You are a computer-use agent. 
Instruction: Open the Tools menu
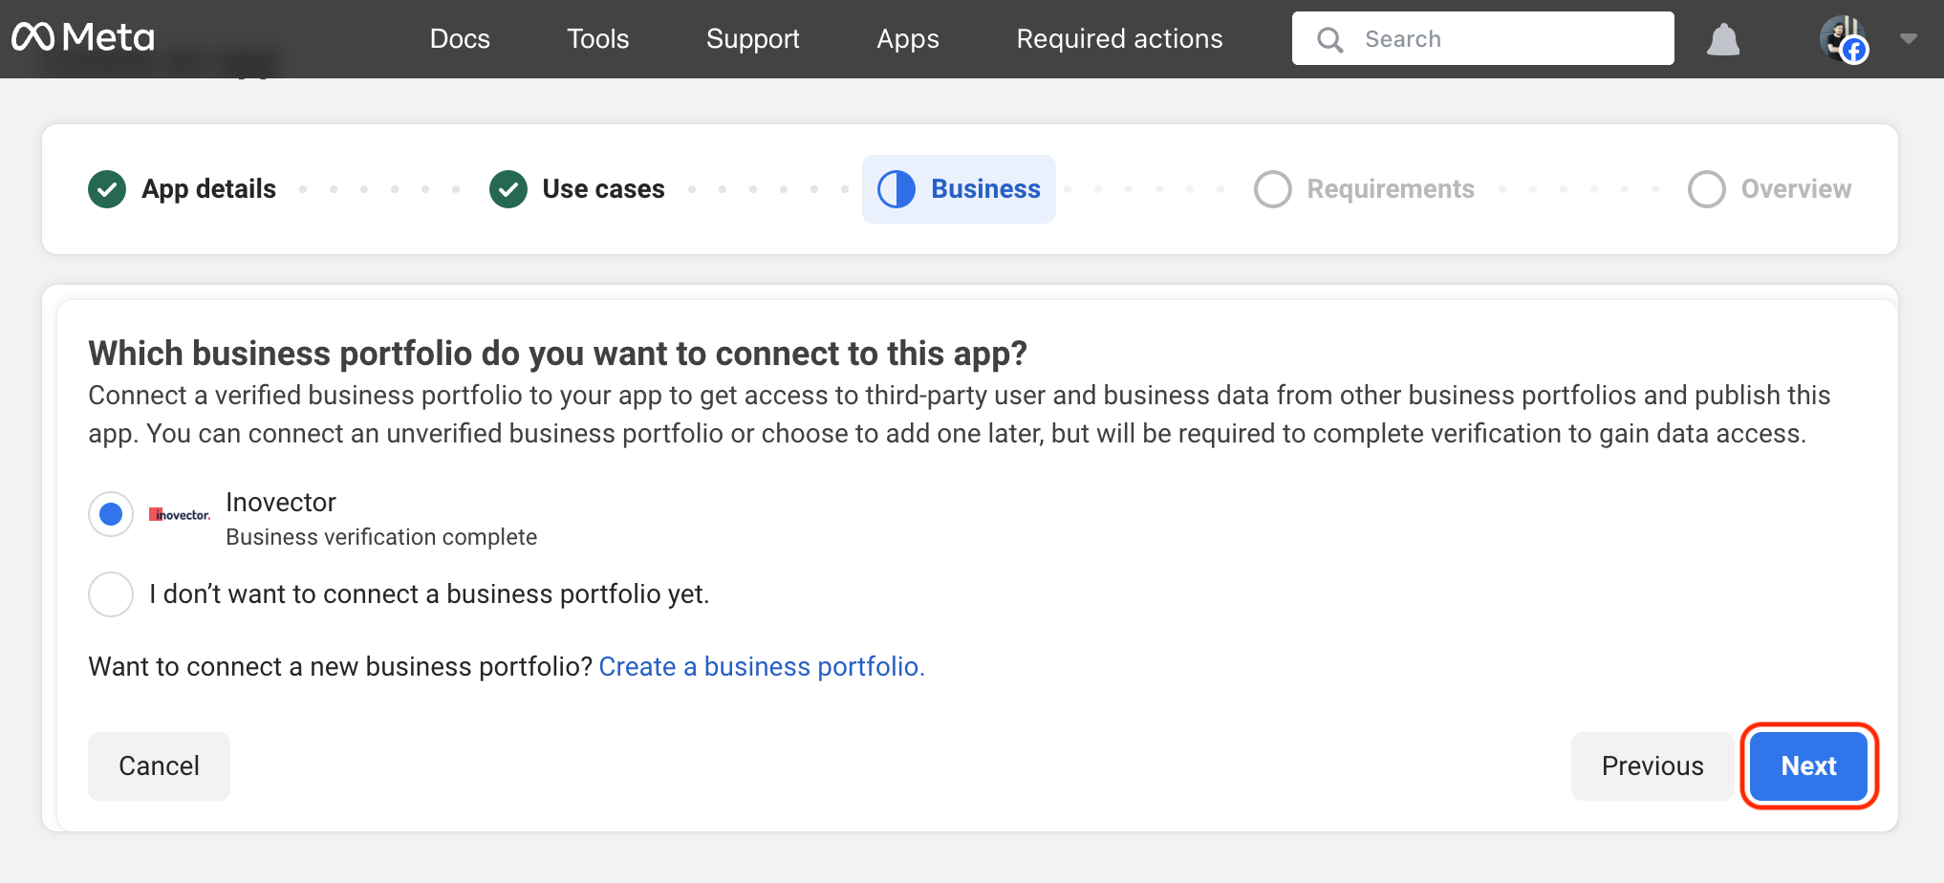coord(597,39)
